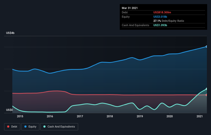
Task: Click the tooltip Equity row label
Action: [x=126, y=17]
